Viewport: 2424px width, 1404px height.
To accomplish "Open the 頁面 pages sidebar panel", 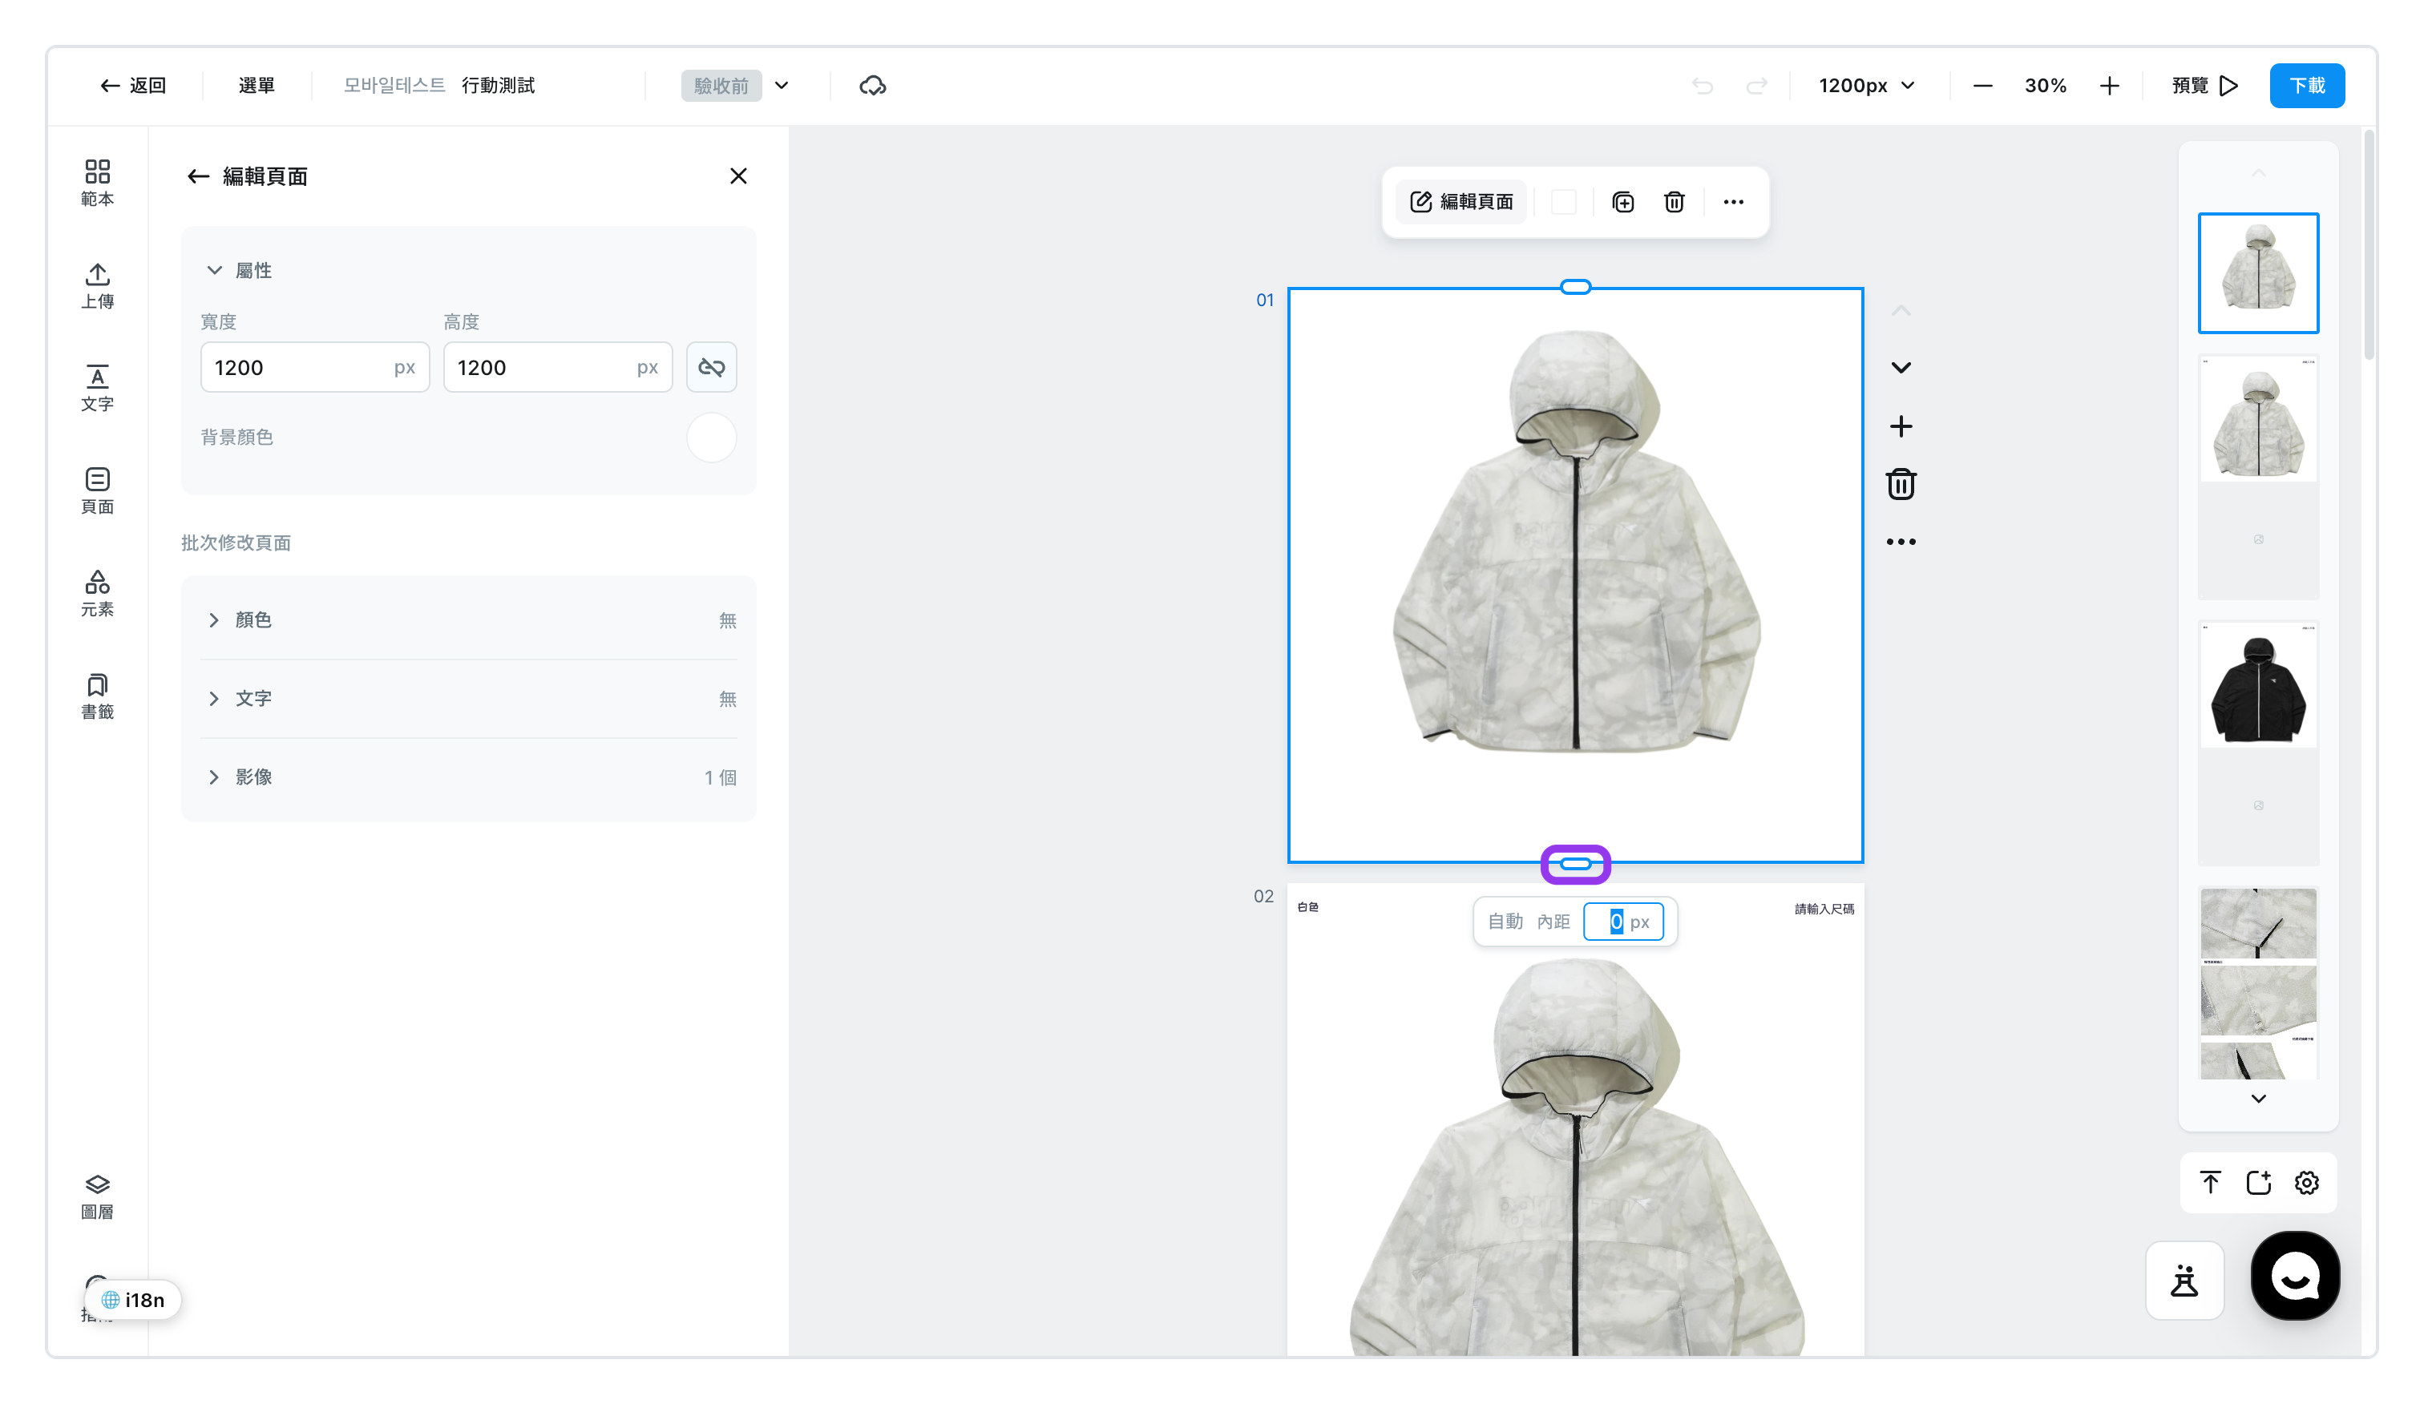I will 97,490.
